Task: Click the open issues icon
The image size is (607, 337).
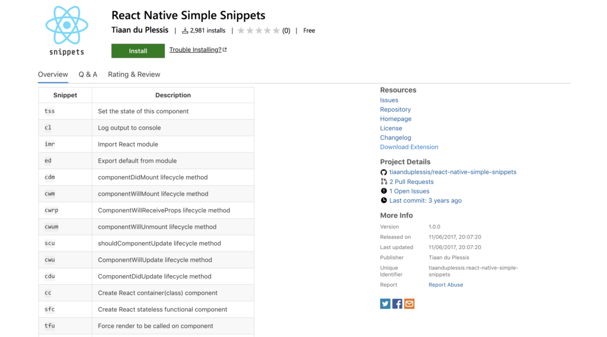Action: click(x=384, y=192)
